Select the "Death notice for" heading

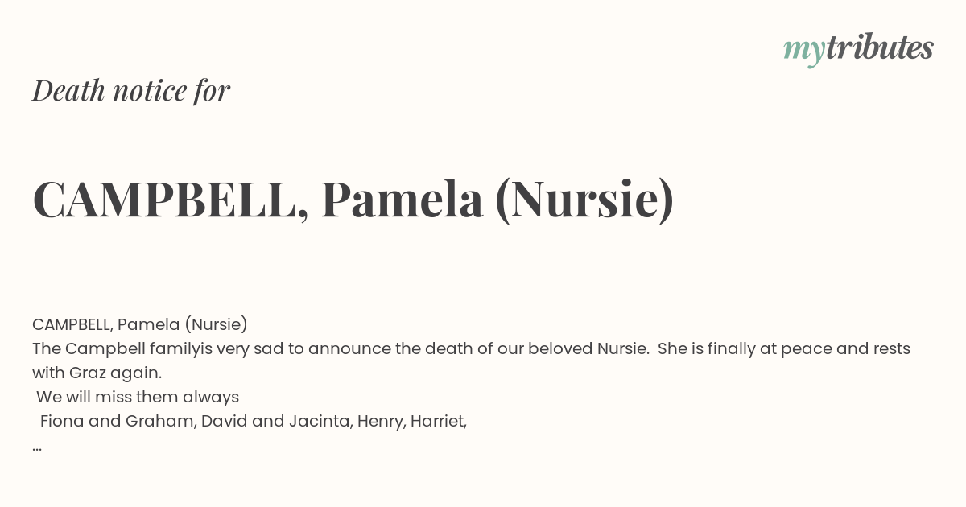[x=131, y=90]
